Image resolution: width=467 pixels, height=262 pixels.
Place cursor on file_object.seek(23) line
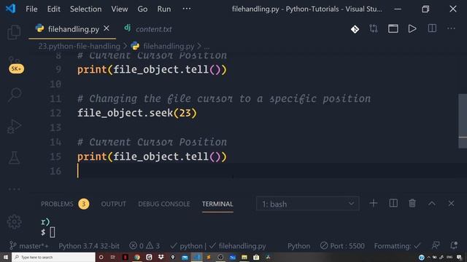click(137, 113)
